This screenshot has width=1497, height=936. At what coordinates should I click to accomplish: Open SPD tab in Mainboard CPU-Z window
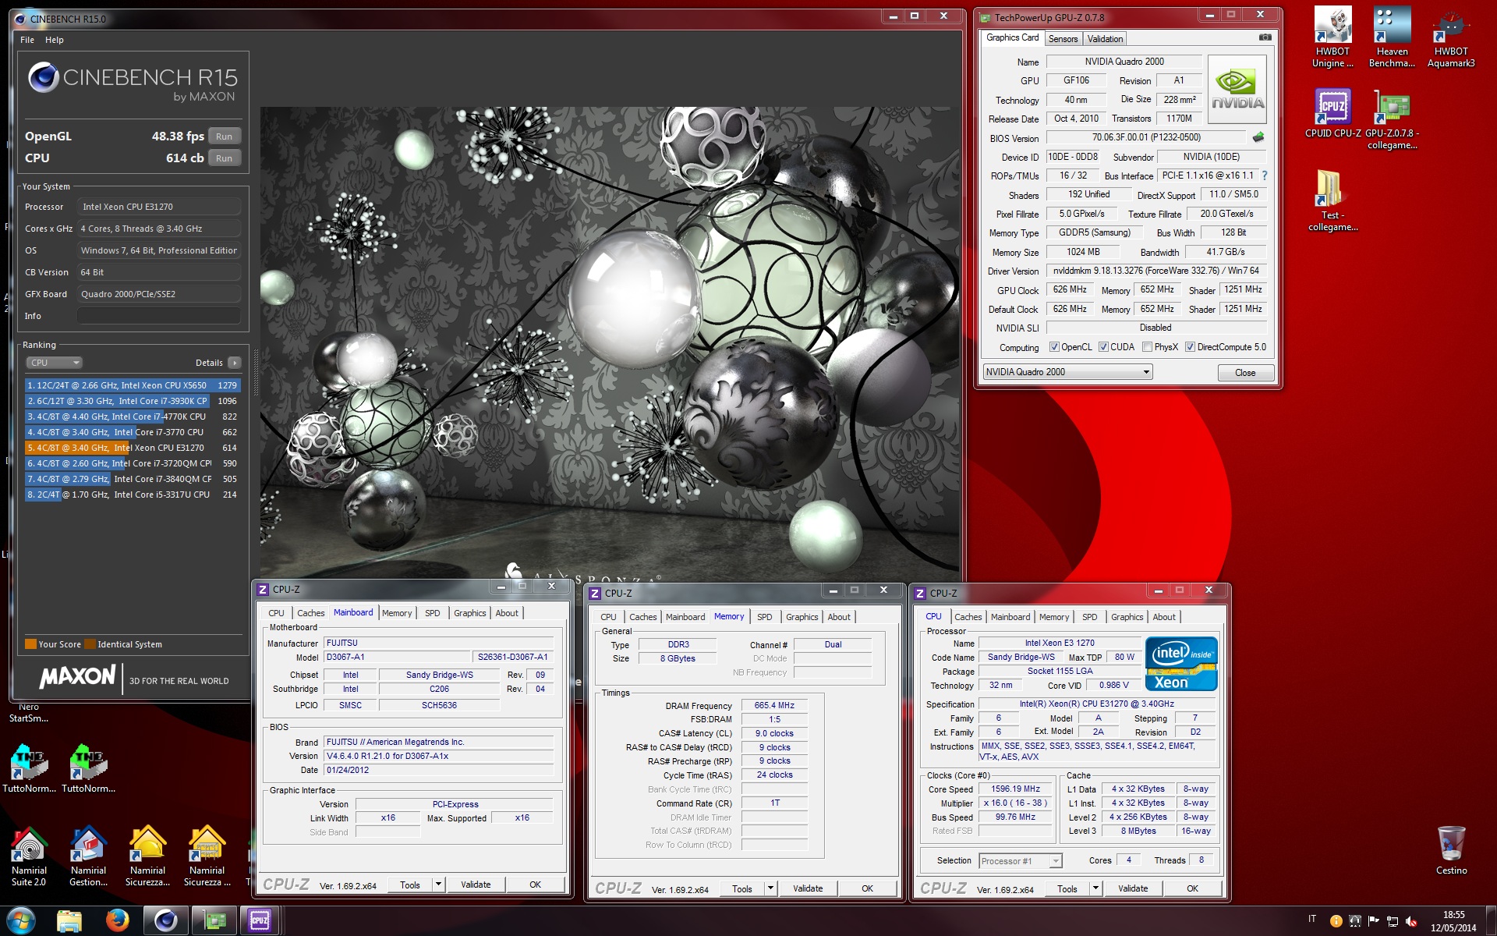pyautogui.click(x=432, y=613)
